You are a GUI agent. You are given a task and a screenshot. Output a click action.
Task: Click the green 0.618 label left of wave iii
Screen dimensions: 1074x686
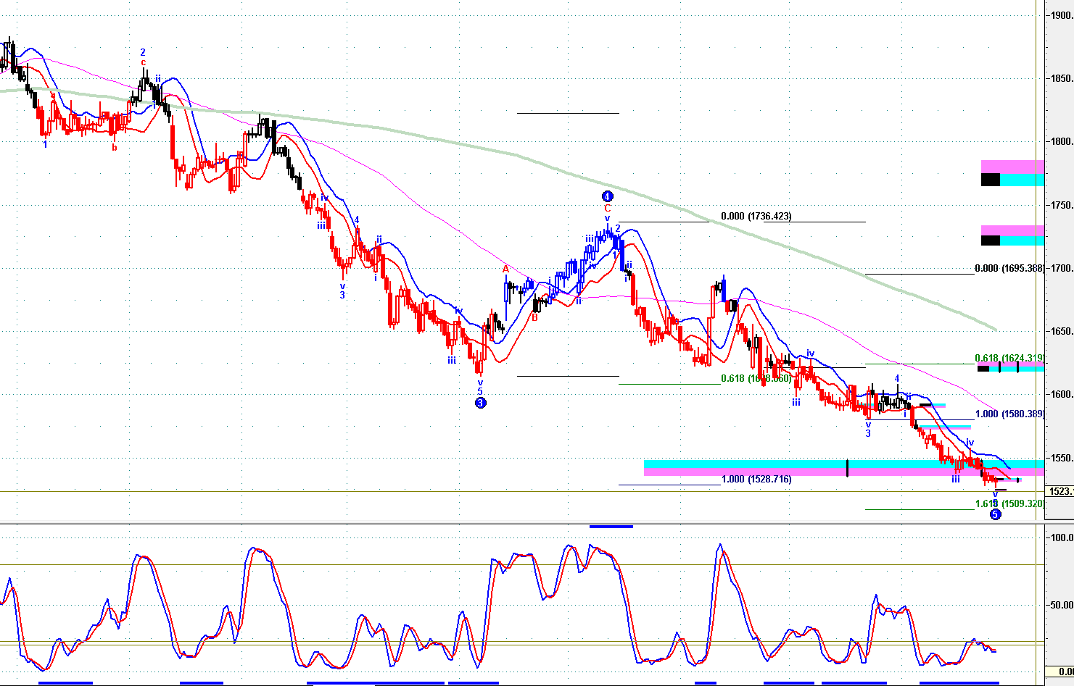pyautogui.click(x=756, y=378)
